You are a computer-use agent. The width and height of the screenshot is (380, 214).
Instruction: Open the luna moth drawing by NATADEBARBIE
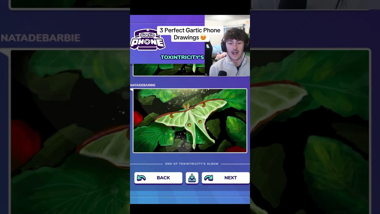190,121
